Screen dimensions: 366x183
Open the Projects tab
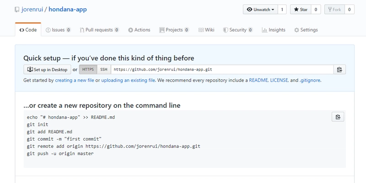pyautogui.click(x=174, y=30)
